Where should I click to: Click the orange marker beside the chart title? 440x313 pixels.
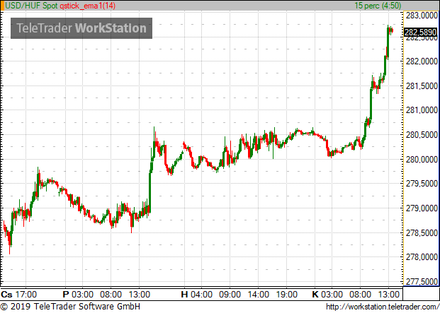click(2, 6)
